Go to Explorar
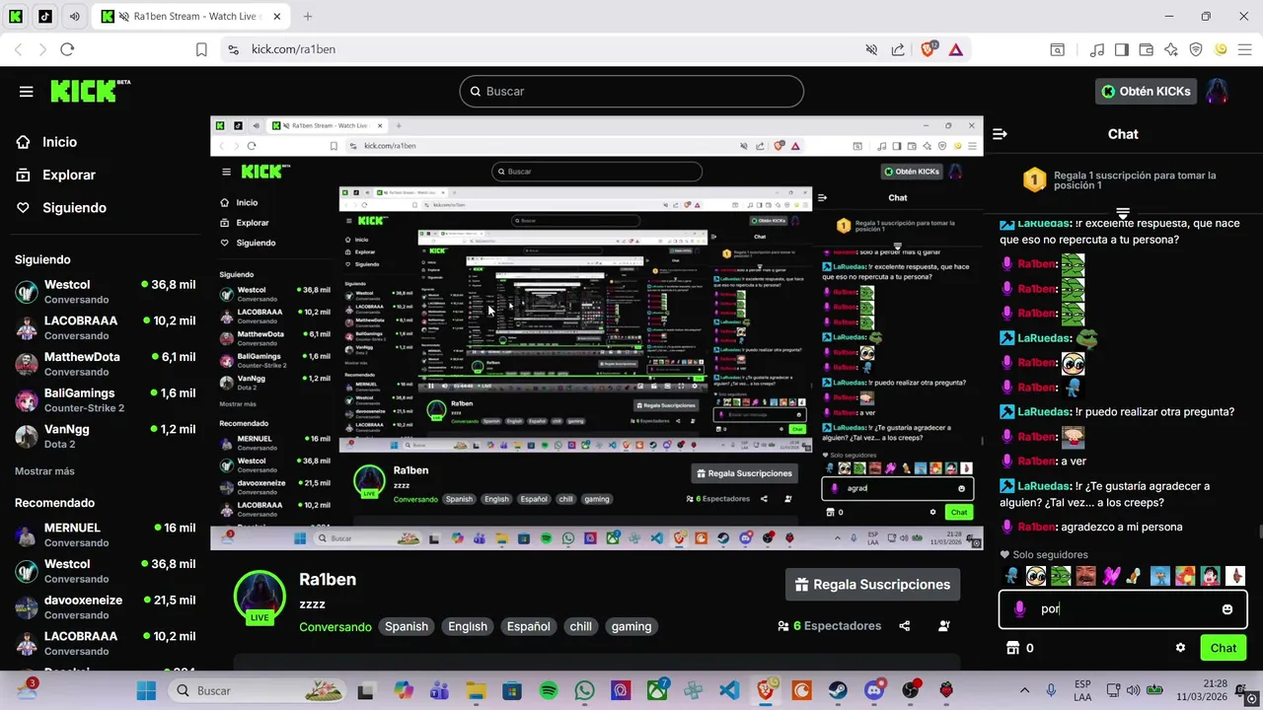This screenshot has width=1263, height=710. [56, 175]
